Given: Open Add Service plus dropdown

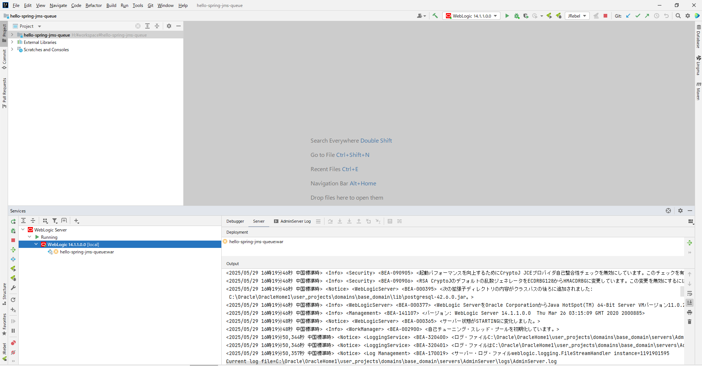Looking at the screenshot, I should (x=76, y=221).
